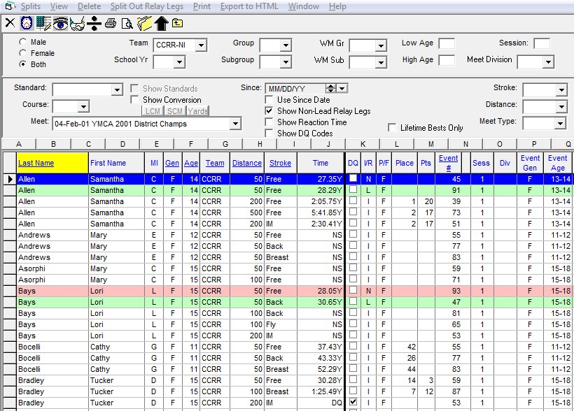Click the eye view icon in toolbar
Image resolution: width=574 pixels, height=411 pixels.
(61, 23)
